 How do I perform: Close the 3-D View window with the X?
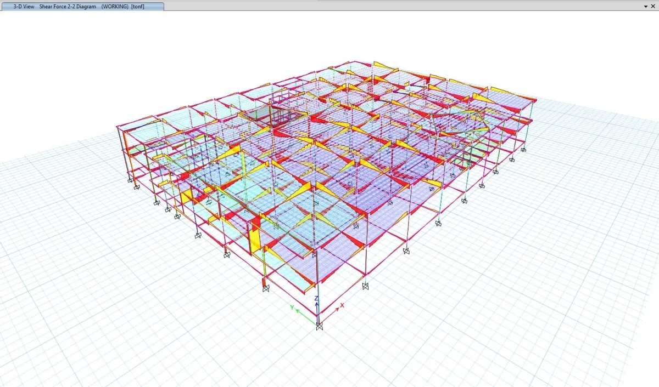pyautogui.click(x=654, y=6)
